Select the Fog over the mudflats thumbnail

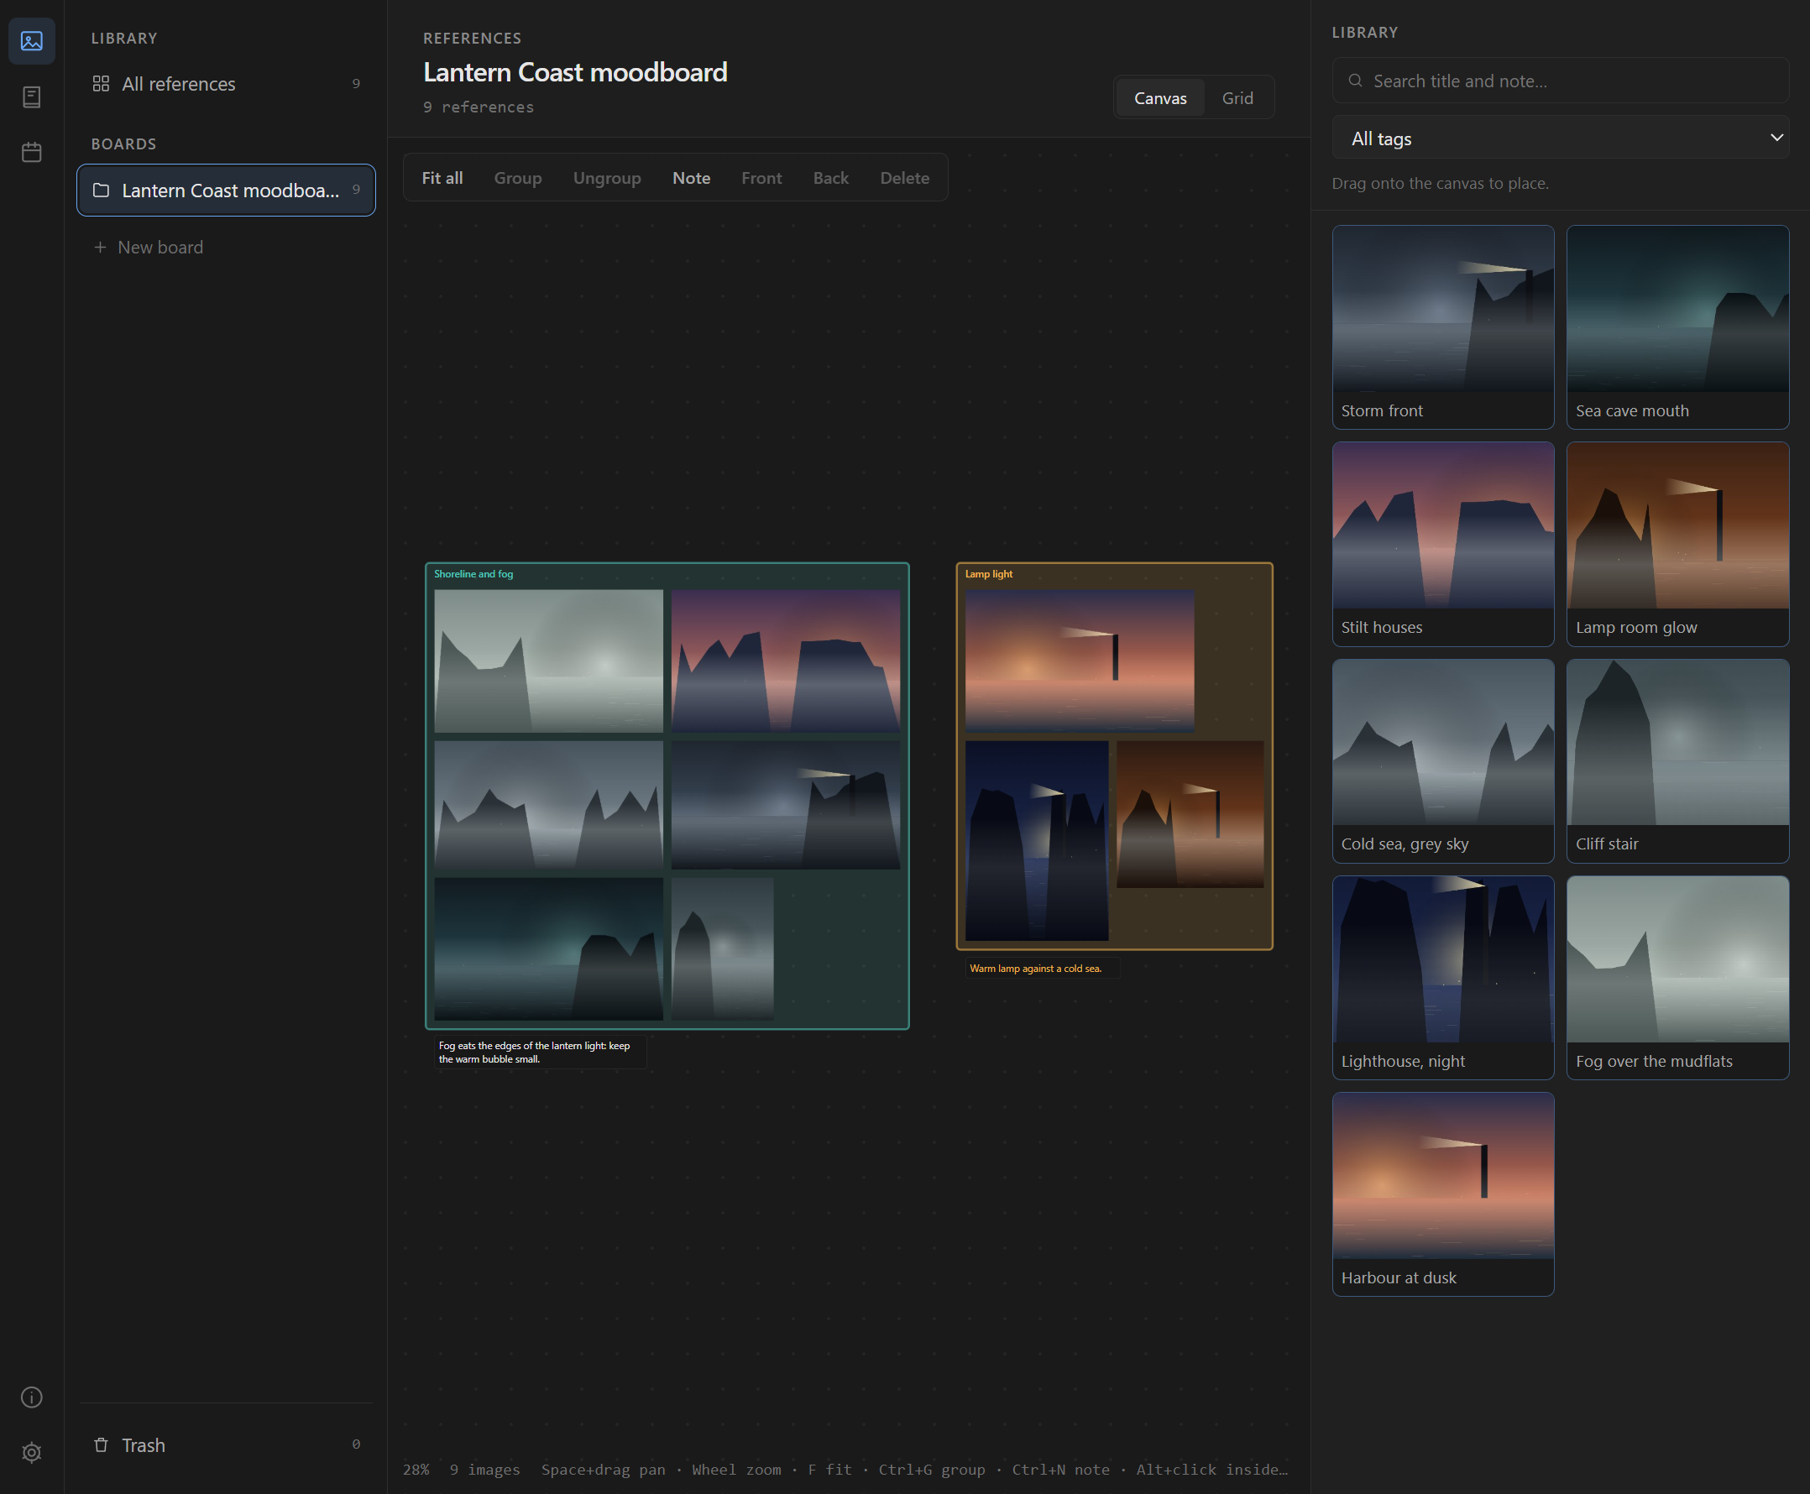[1677, 978]
